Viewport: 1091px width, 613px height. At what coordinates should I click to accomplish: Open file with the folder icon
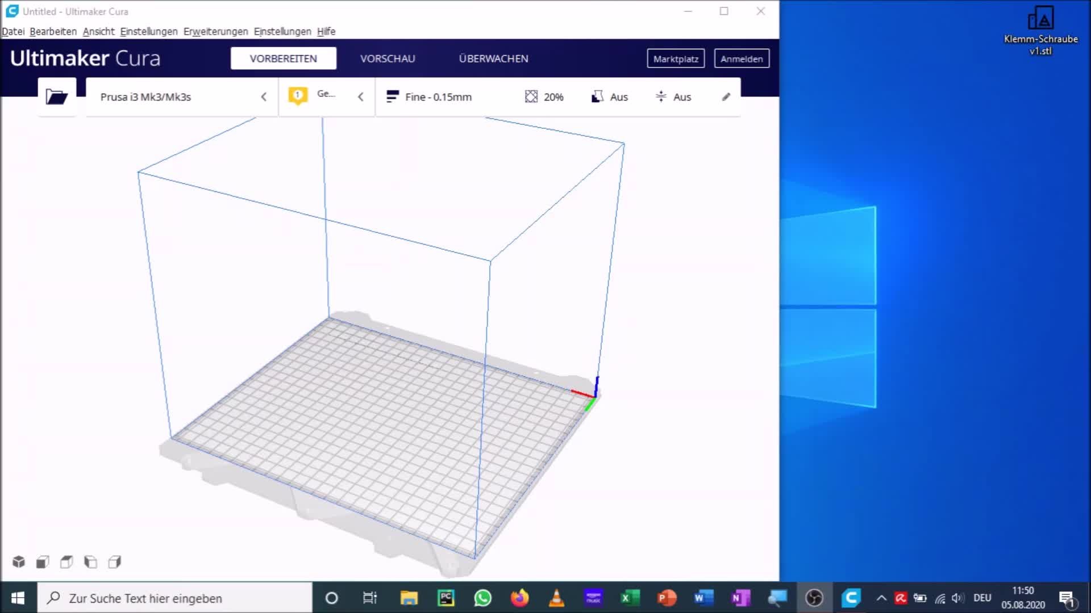[57, 97]
